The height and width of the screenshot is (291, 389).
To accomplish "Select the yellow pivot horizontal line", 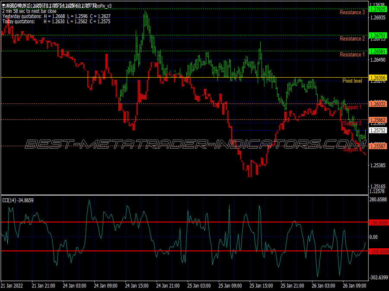I will click(x=184, y=78).
